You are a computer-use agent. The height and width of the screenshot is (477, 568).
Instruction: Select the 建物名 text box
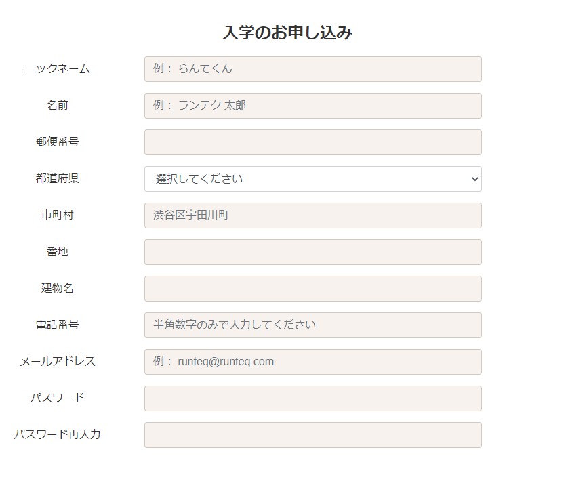point(313,289)
